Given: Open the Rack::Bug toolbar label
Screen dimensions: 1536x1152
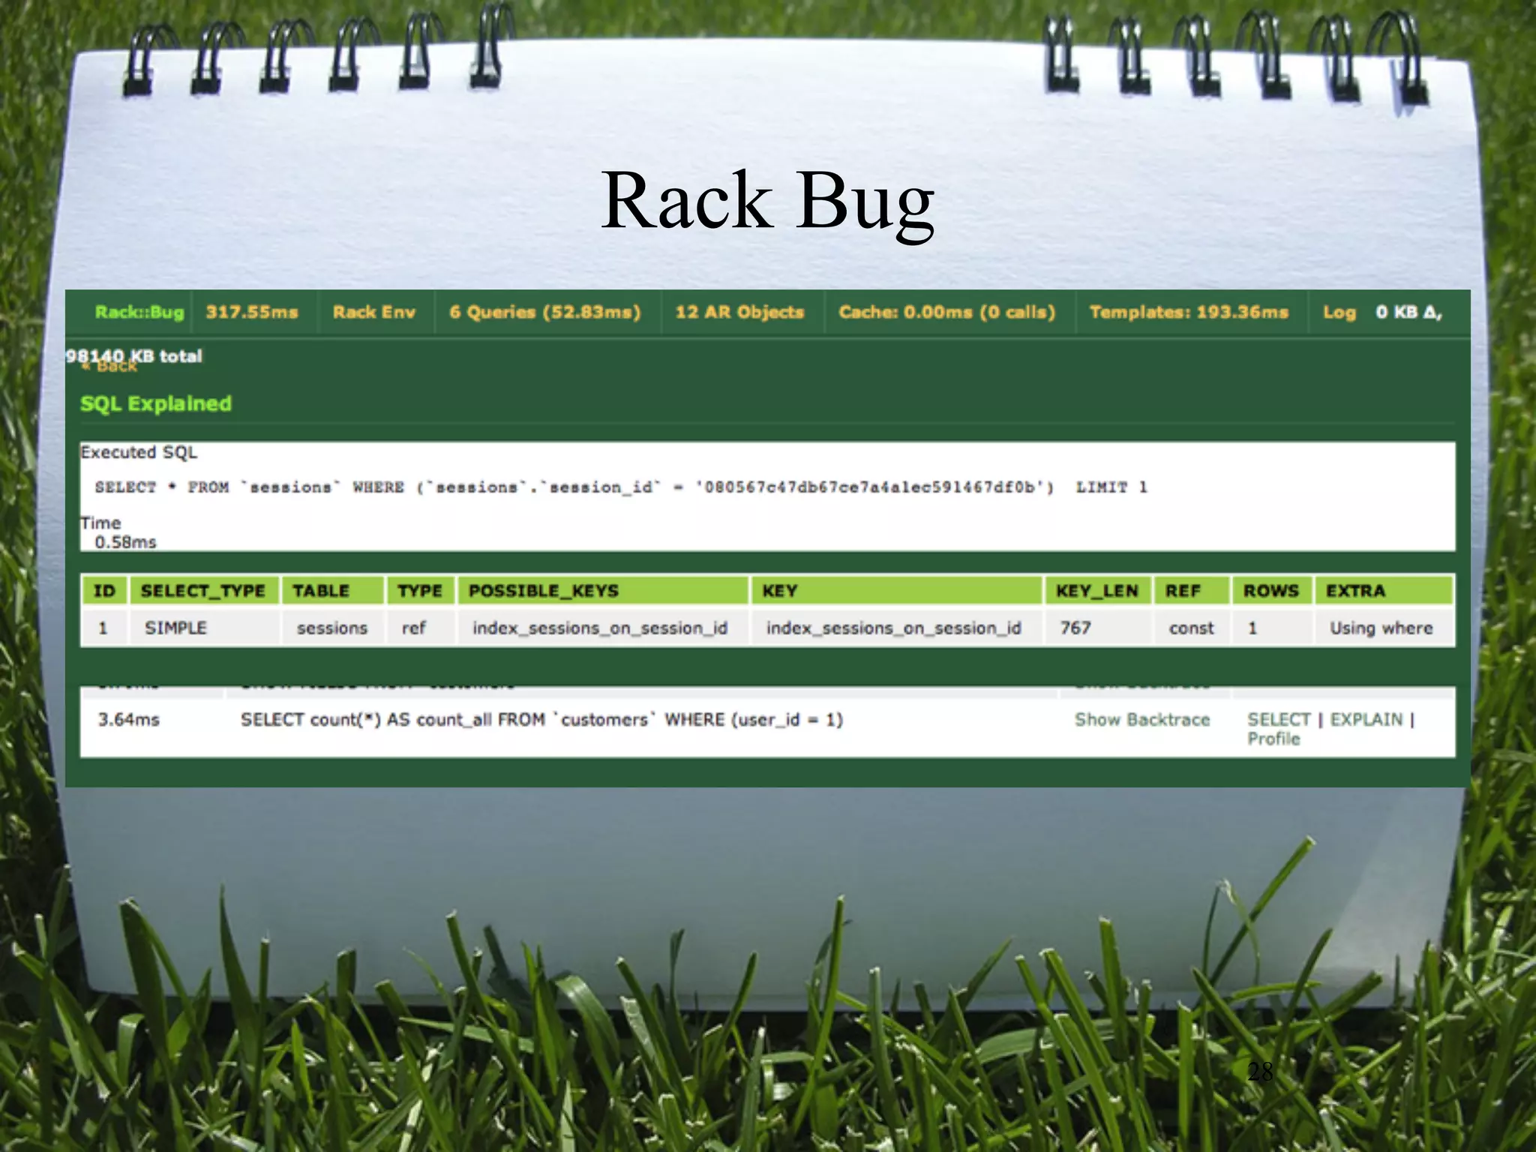Looking at the screenshot, I should [139, 312].
